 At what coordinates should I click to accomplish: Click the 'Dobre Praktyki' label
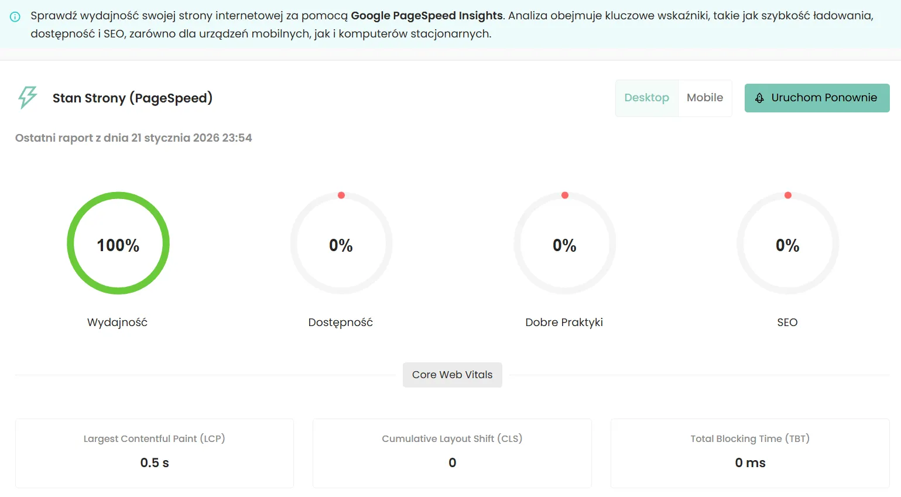click(x=564, y=323)
